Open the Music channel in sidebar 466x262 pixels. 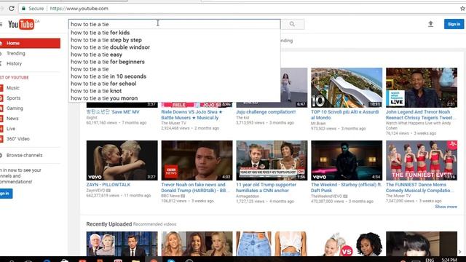[x=13, y=88]
